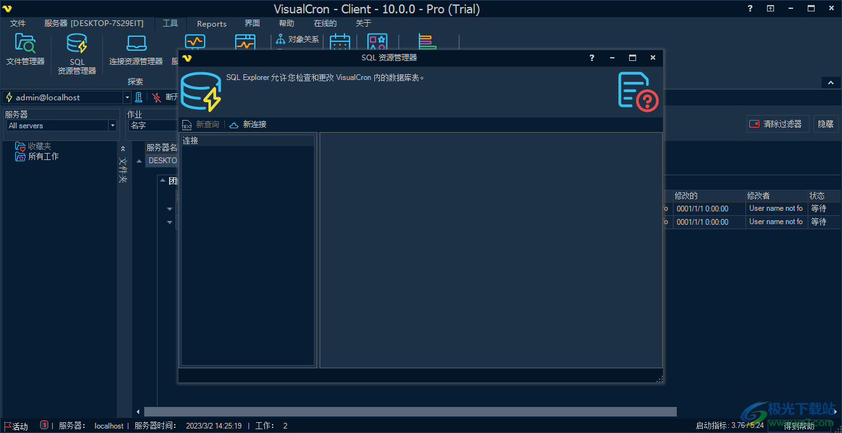Click the 对象关系 object relations item
The height and width of the screenshot is (433, 842).
coord(298,39)
